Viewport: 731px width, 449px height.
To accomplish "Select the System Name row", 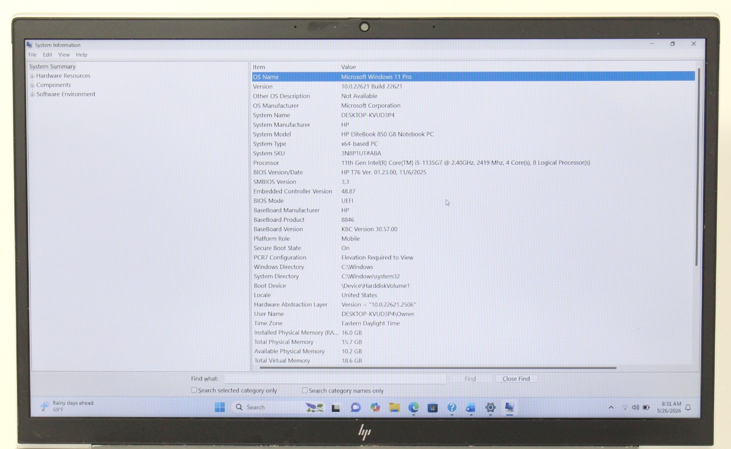I will tap(473, 115).
